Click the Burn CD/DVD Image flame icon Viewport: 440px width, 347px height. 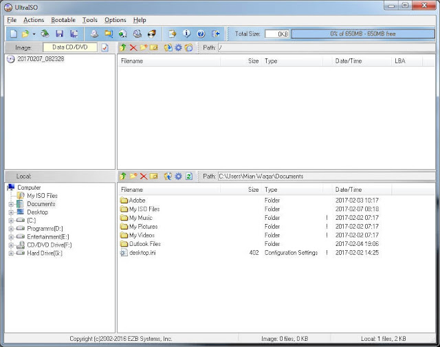click(152, 34)
